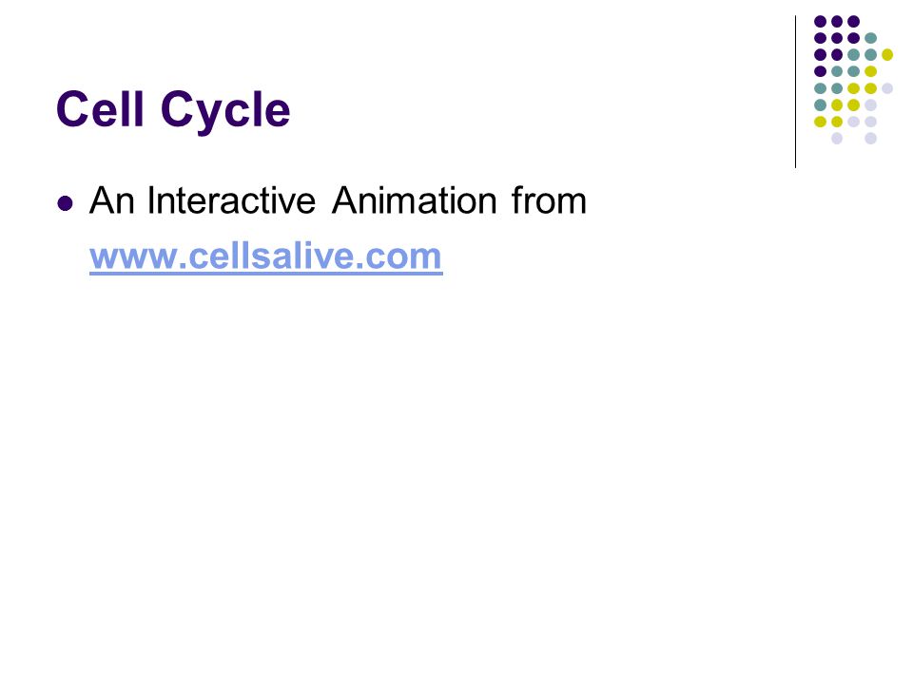Select the vertical divider line beside dot grid
The image size is (913, 684).
(x=795, y=92)
